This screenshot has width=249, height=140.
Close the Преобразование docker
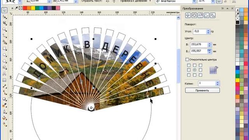(x=232, y=9)
